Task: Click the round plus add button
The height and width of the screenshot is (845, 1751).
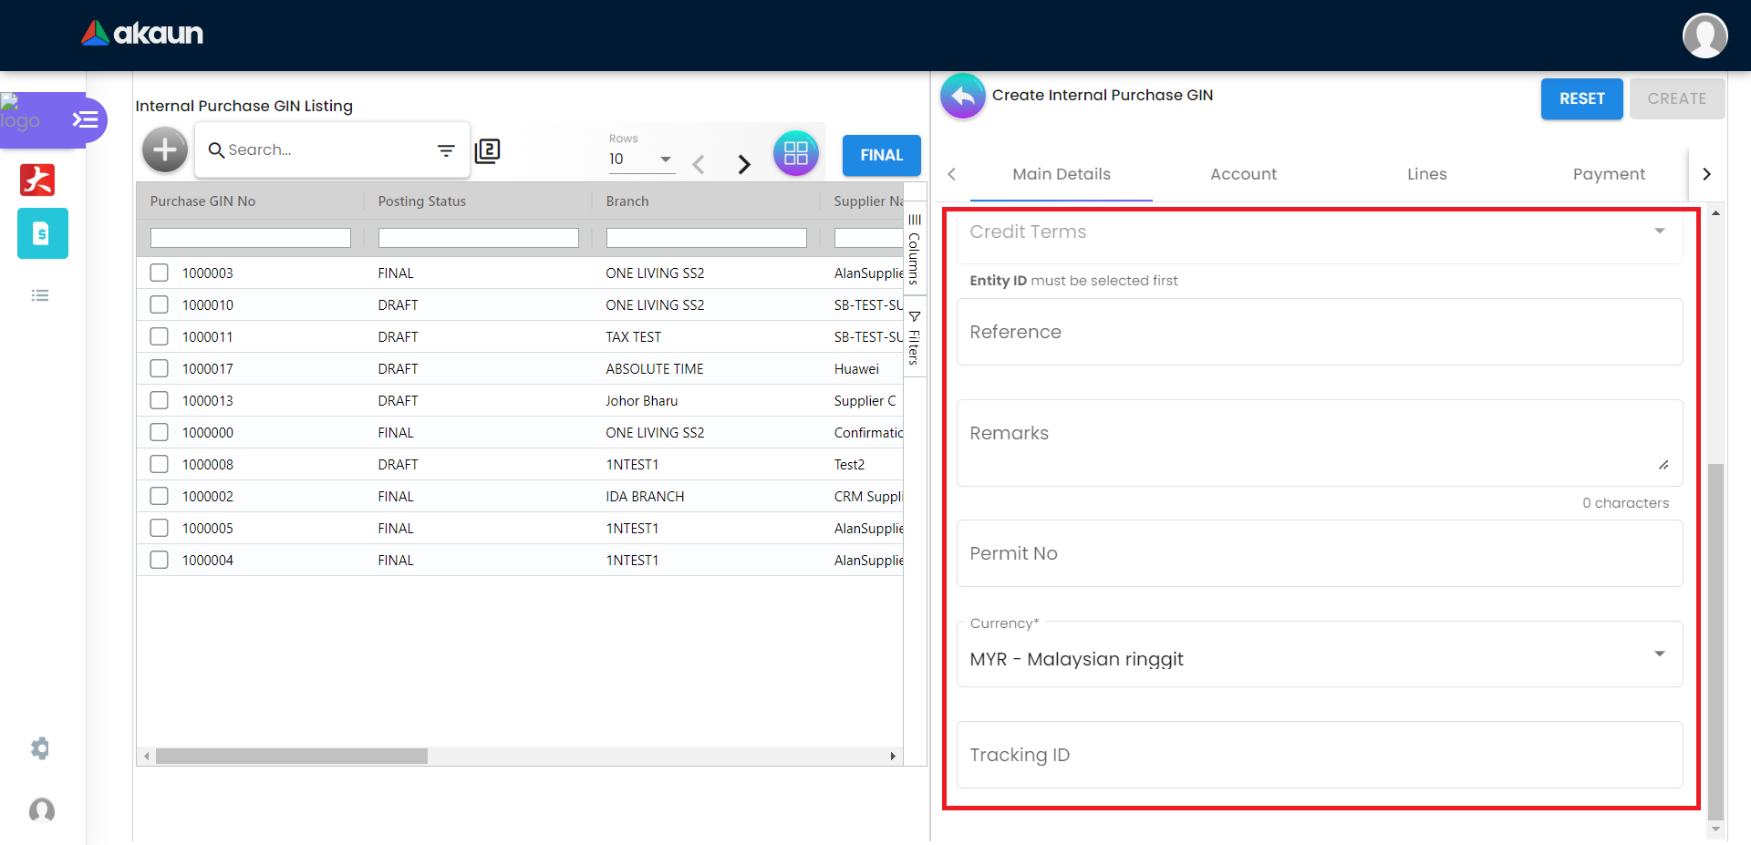Action: click(x=165, y=150)
